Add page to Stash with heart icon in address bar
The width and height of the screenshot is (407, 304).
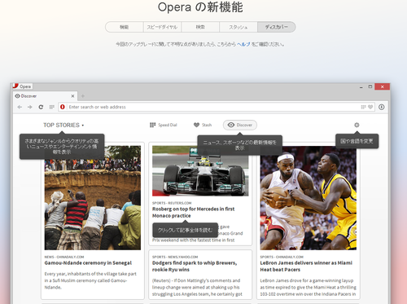pos(370,107)
